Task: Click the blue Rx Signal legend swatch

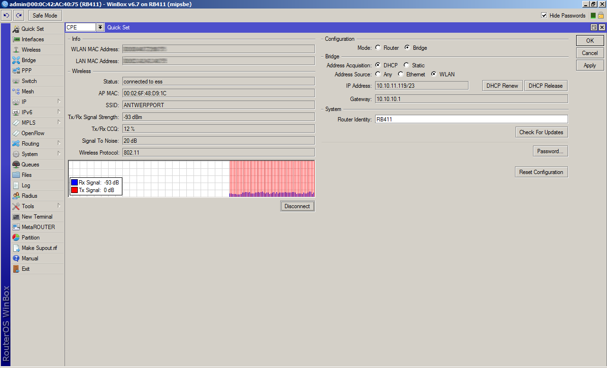Action: [x=74, y=183]
